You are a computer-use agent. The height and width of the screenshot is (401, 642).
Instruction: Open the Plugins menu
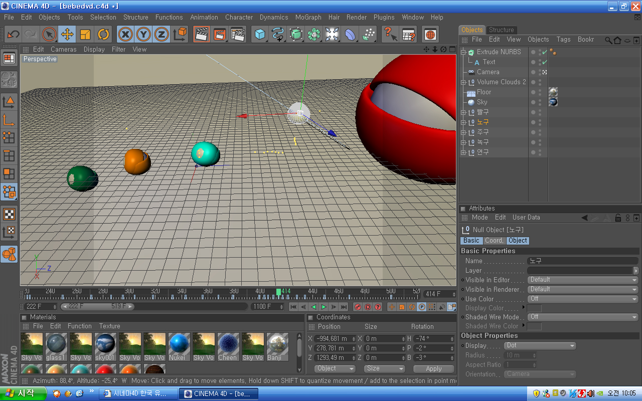(384, 17)
